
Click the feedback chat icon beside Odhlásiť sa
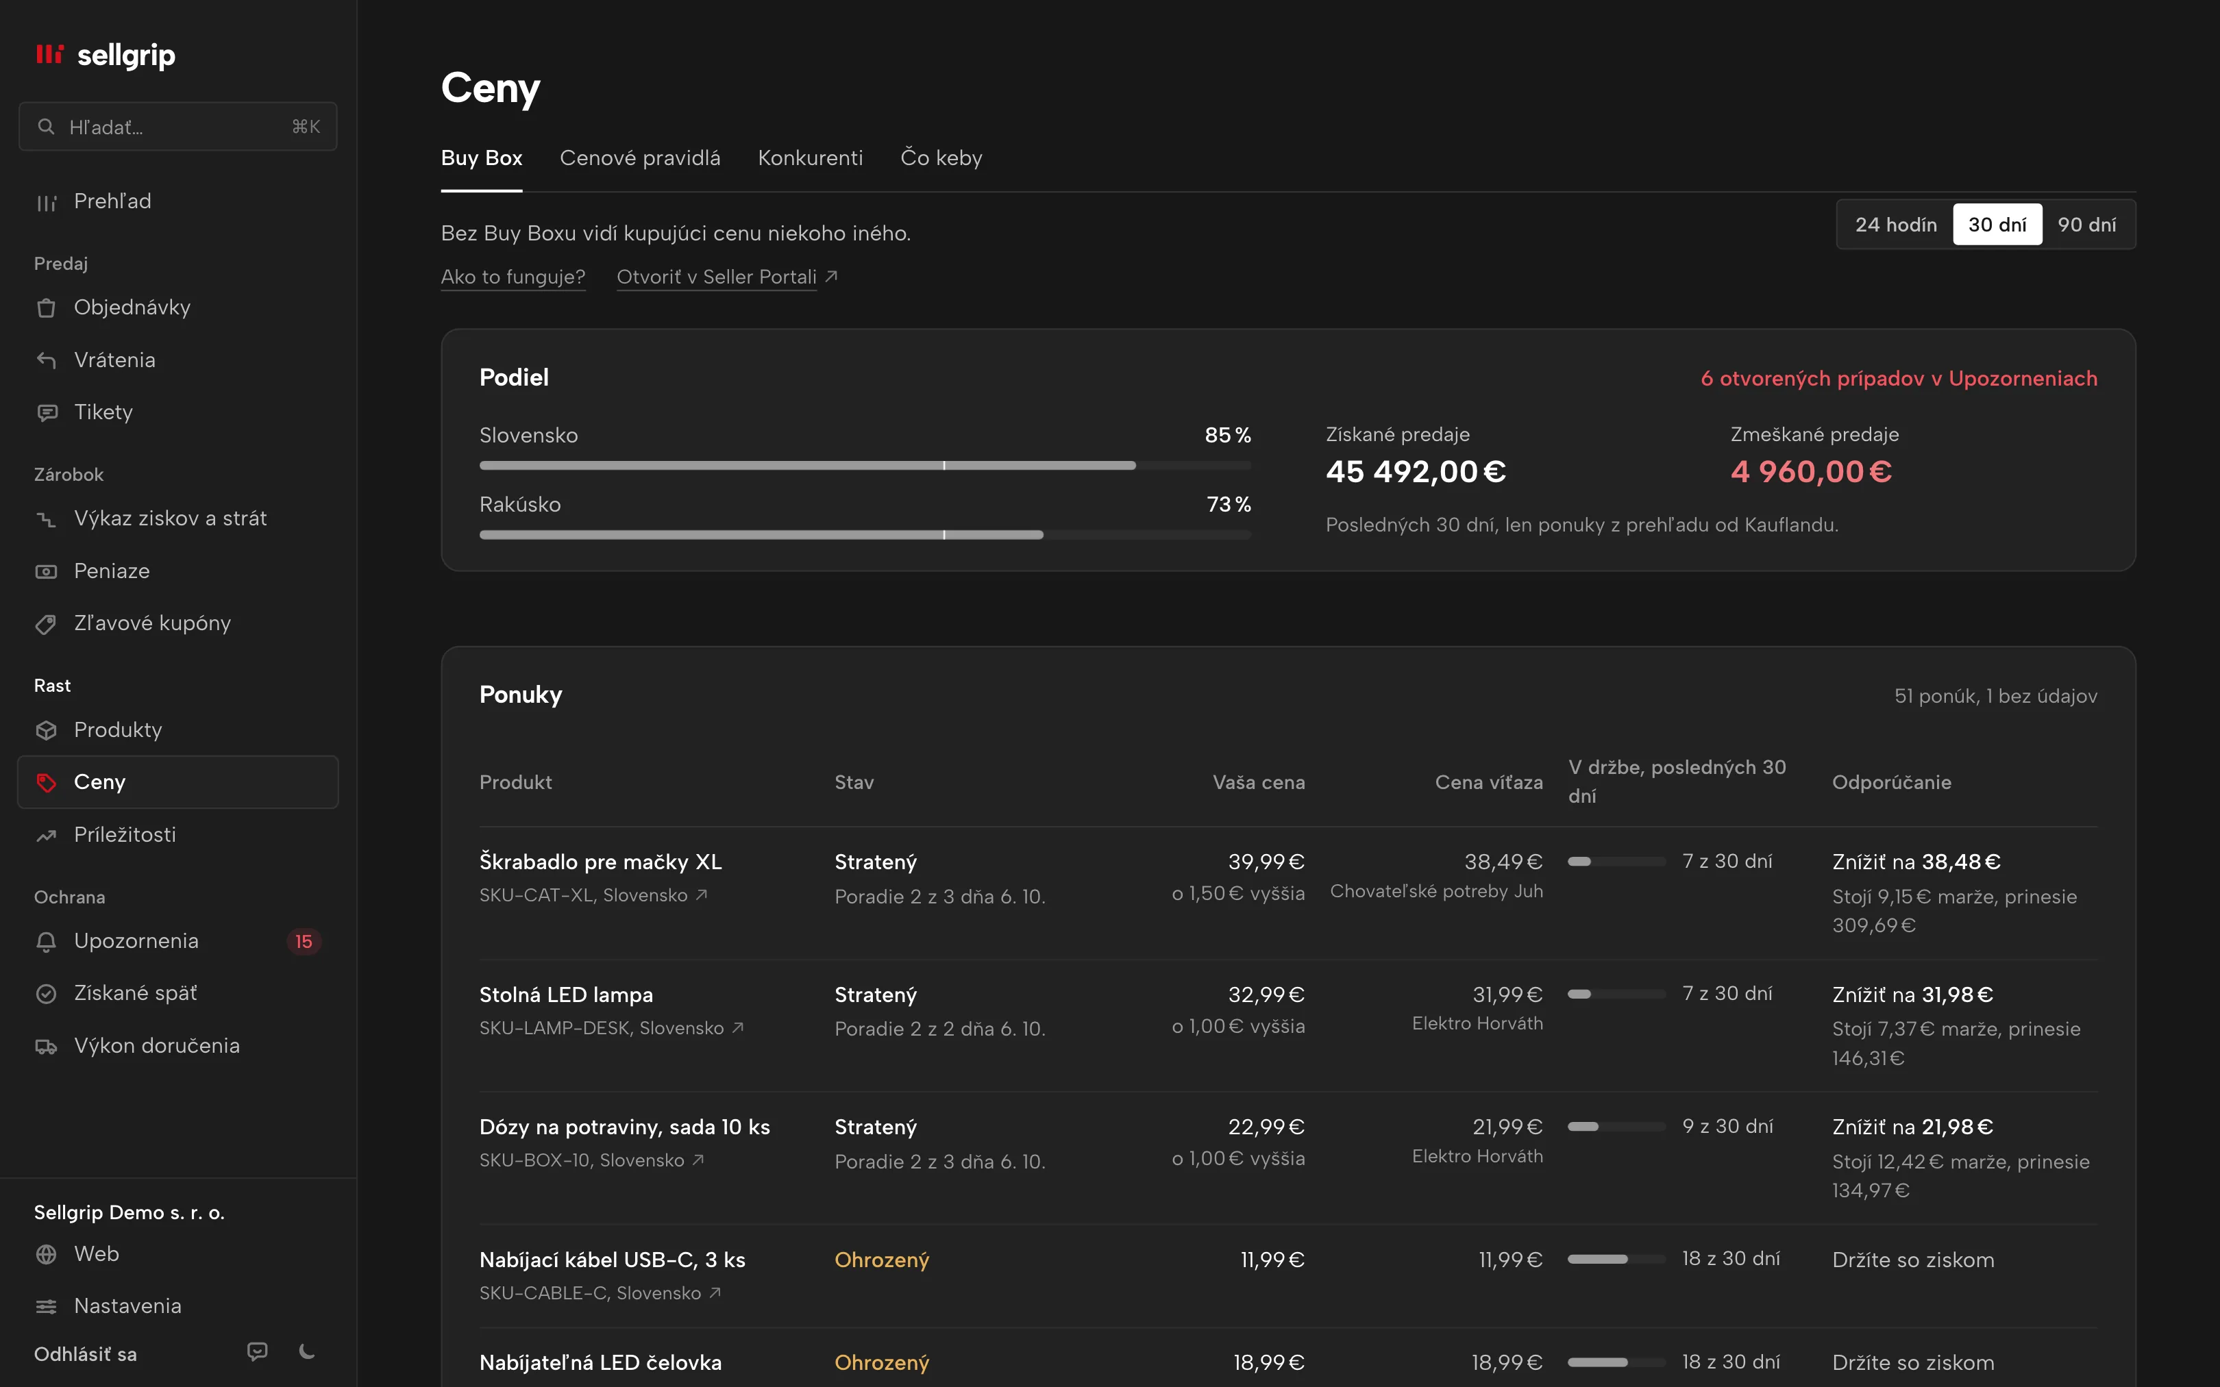(x=258, y=1351)
